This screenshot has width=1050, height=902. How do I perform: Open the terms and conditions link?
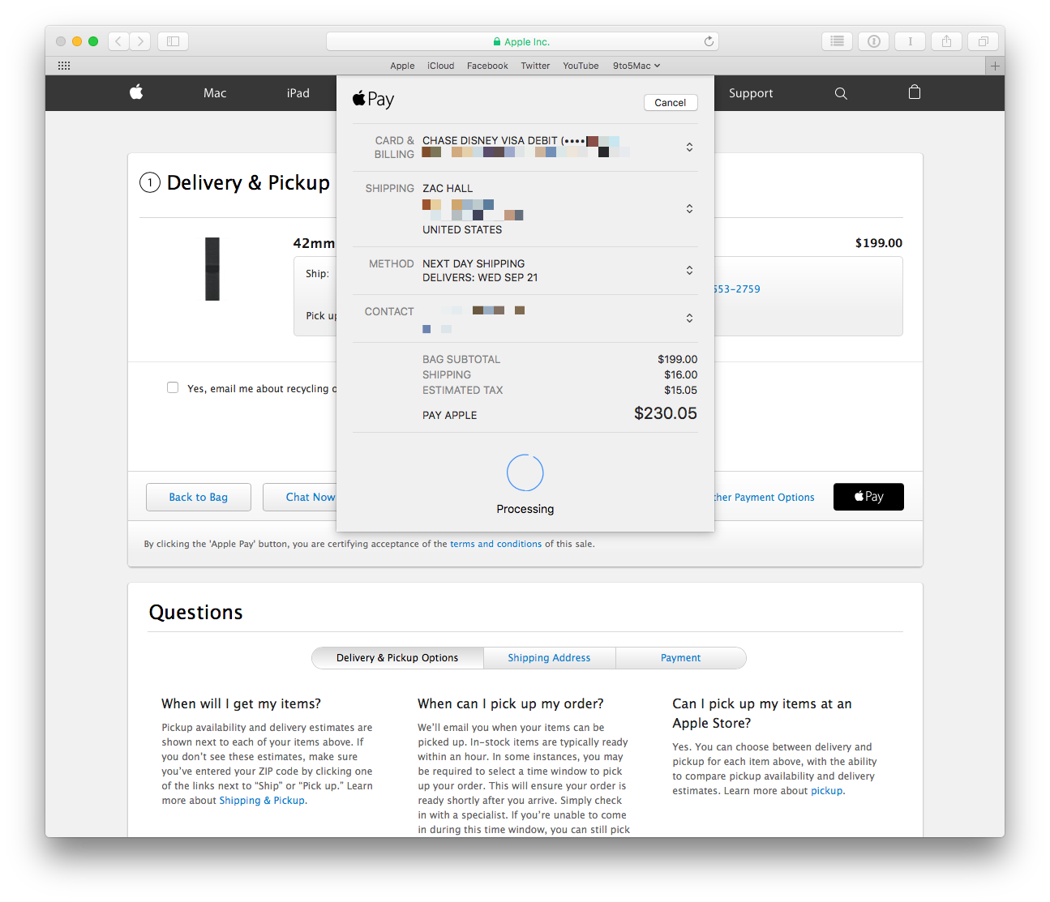pos(496,544)
